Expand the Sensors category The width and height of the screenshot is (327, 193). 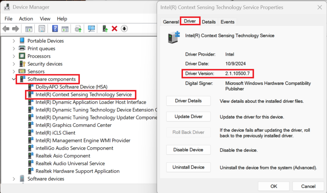14,71
